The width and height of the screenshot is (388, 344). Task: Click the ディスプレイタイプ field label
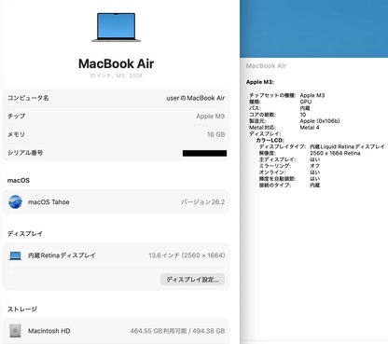click(x=283, y=146)
